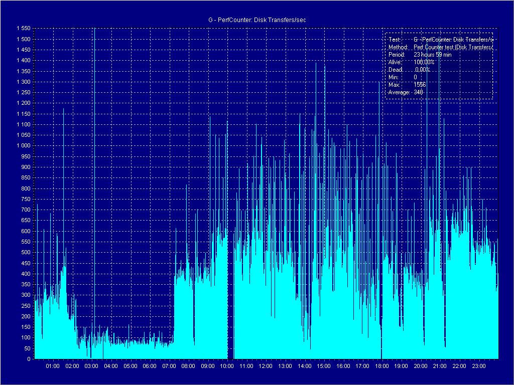The image size is (514, 385).
Task: Click the 100 label on vertical axis
Action: (26, 338)
